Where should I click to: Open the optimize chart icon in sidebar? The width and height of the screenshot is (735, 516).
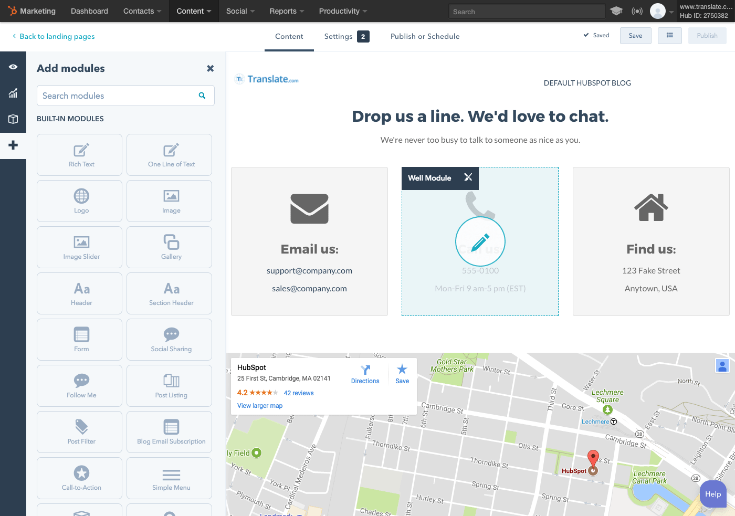point(13,93)
